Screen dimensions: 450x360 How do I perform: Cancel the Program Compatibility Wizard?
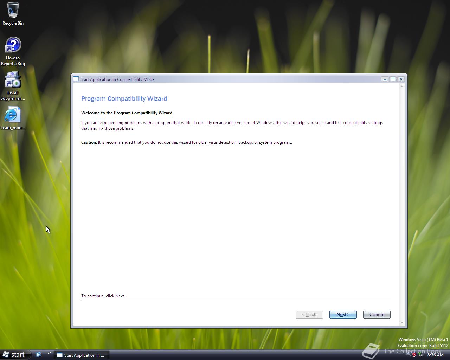[x=377, y=315]
